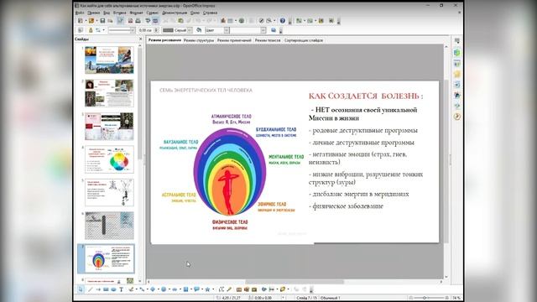Screen dimensions: 537x302
Task: Open the fill color dropdown next to Цвет
Action: click(263, 30)
